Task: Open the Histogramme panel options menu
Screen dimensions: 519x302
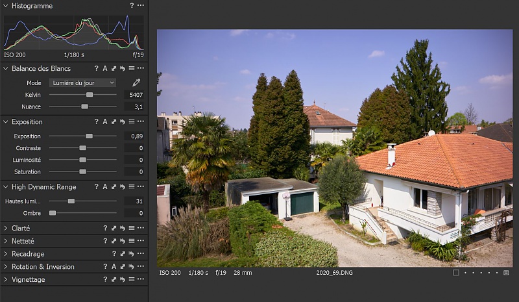Action: (x=140, y=6)
